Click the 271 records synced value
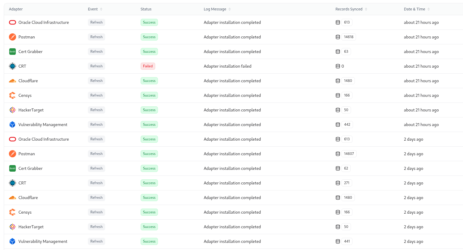The width and height of the screenshot is (463, 250). pyautogui.click(x=347, y=183)
